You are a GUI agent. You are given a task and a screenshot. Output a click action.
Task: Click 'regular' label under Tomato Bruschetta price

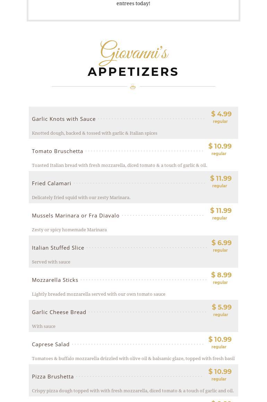(x=219, y=154)
